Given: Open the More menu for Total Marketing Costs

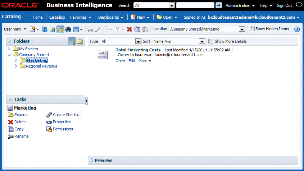Looking at the screenshot, I should click(x=145, y=61).
